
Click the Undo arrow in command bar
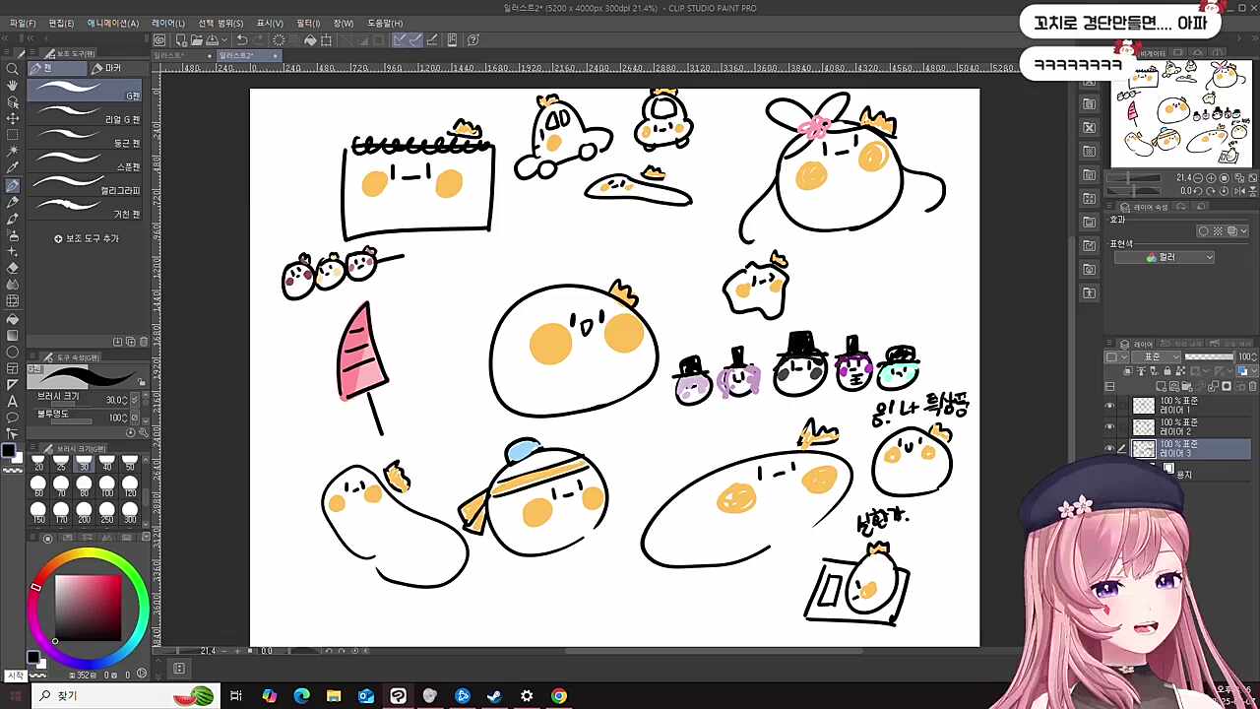point(241,40)
